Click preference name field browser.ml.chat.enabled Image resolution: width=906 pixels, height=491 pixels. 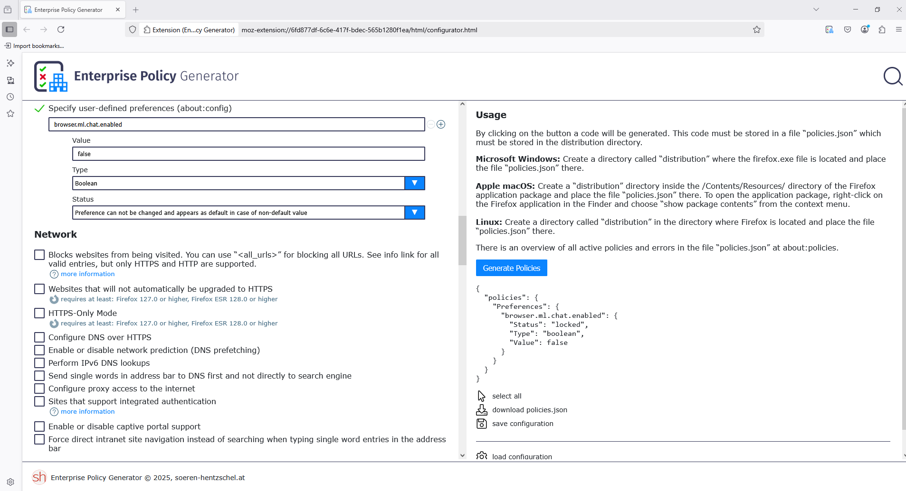click(237, 124)
